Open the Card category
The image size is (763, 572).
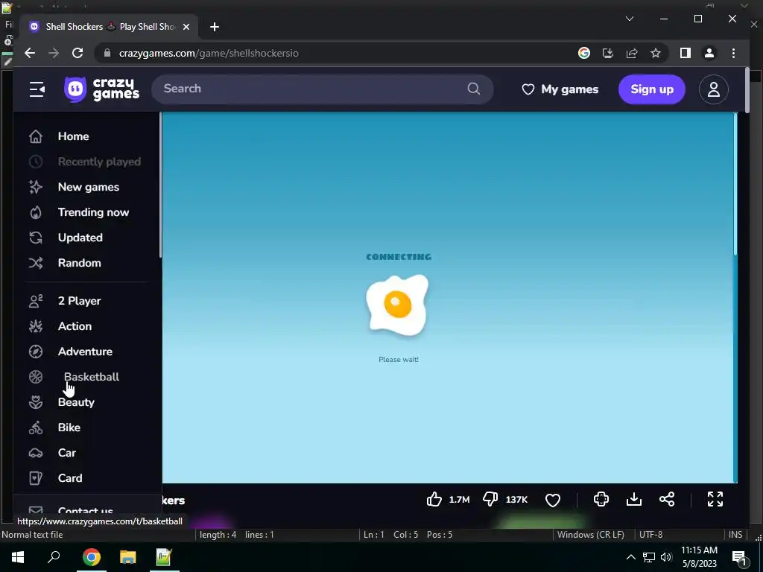tap(69, 477)
